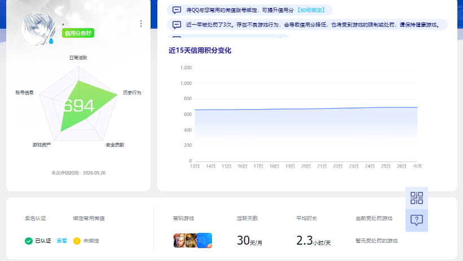Click the 安全贡献 radar label

115,145
